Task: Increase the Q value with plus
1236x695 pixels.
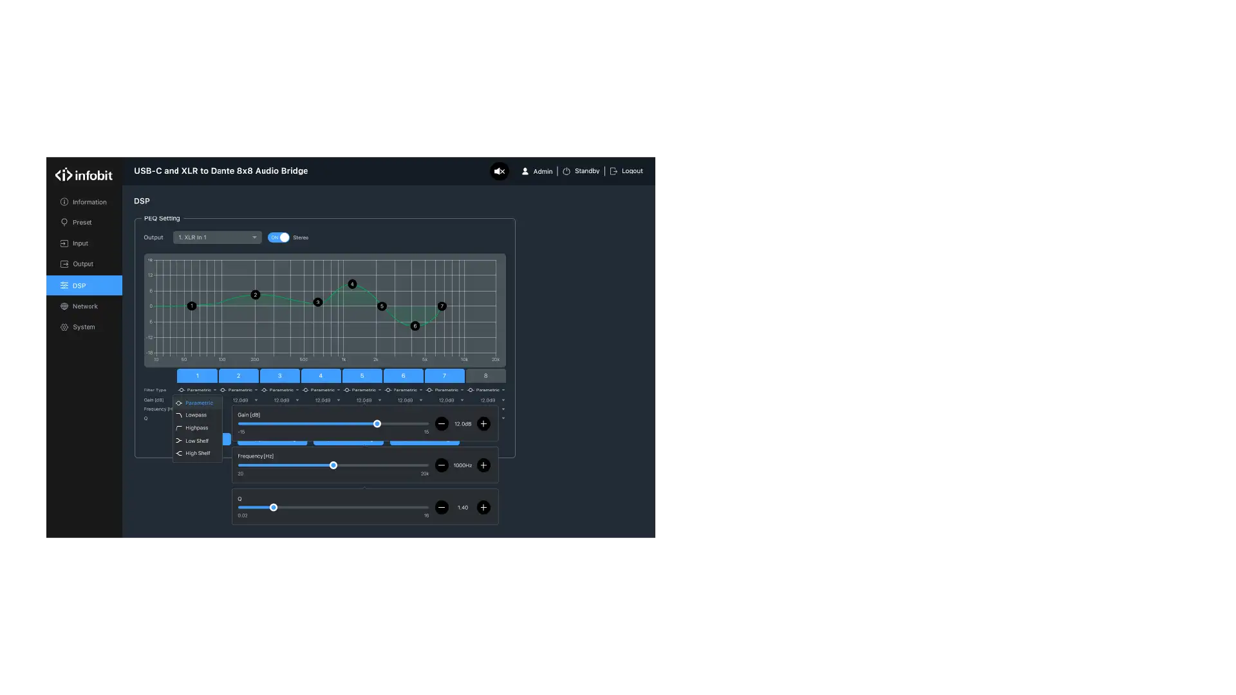Action: (x=483, y=508)
